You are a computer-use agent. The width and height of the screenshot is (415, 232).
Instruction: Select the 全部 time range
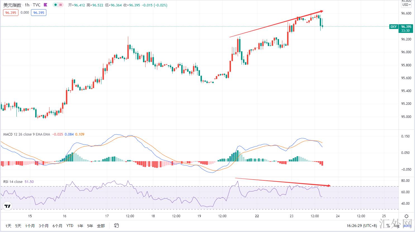tap(101, 226)
